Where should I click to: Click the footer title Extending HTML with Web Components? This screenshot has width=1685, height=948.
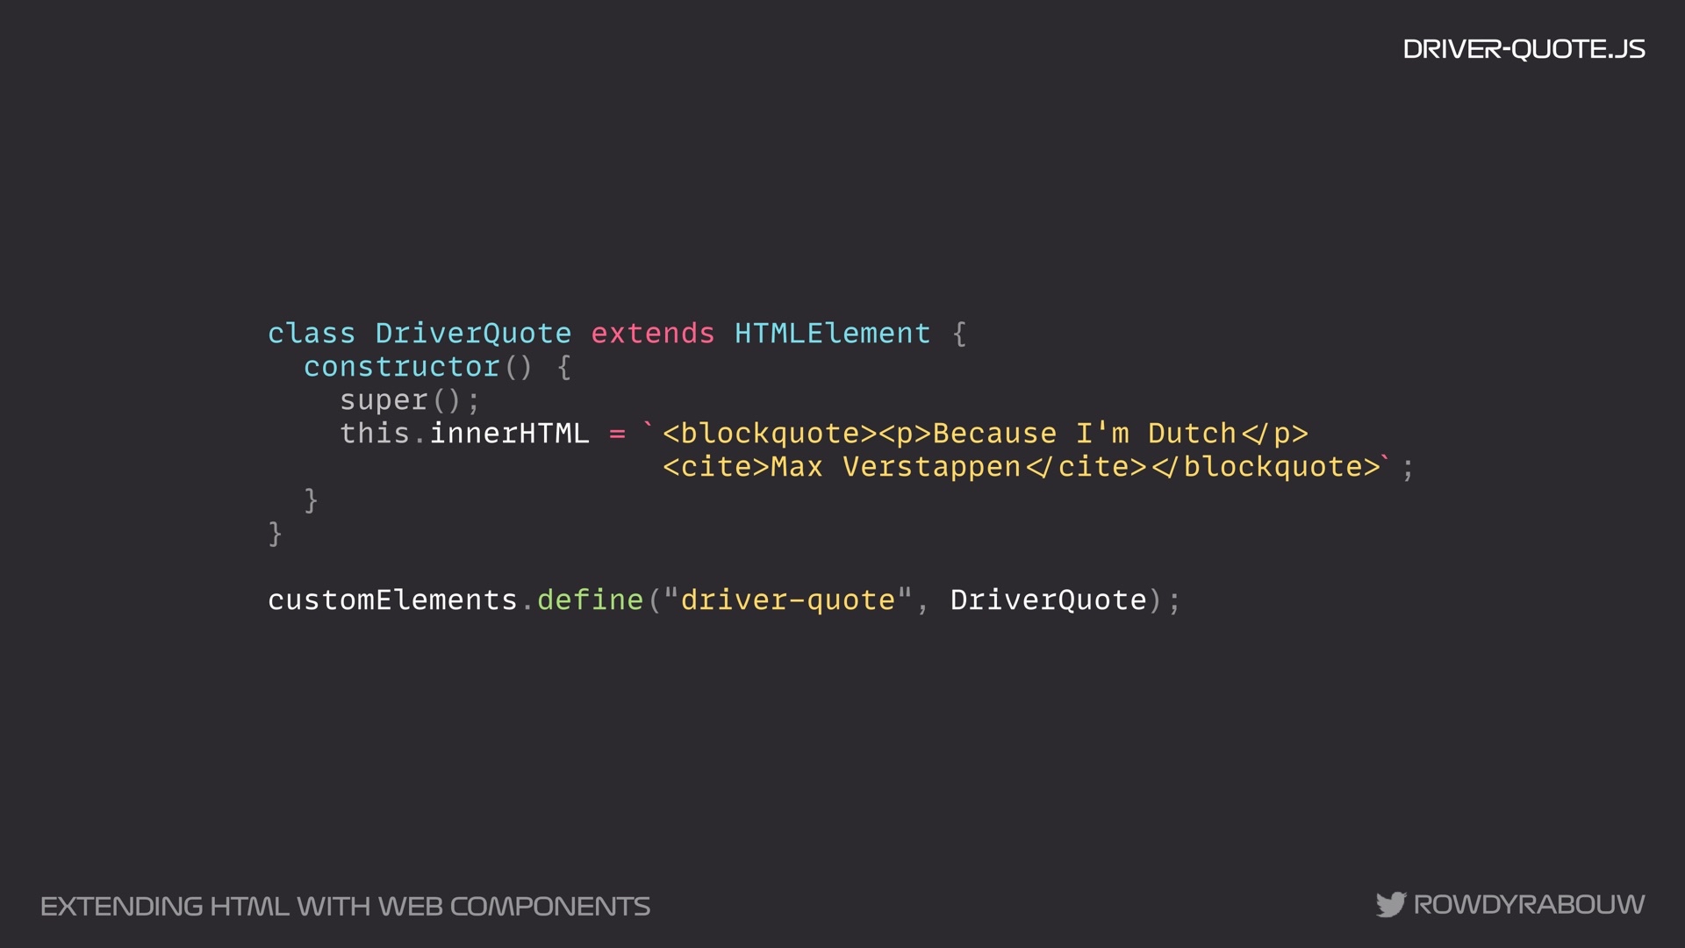click(x=345, y=906)
